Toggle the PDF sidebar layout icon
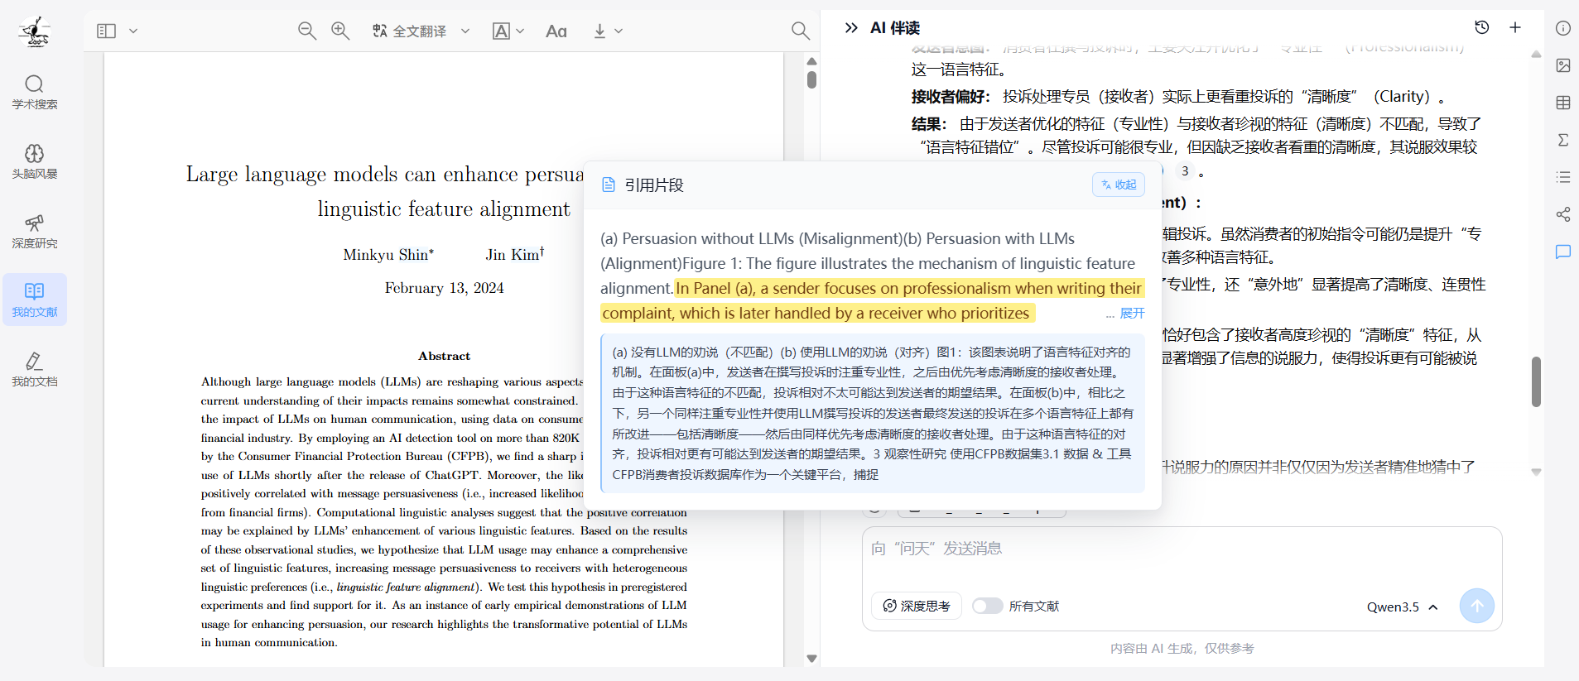The image size is (1579, 681). tap(106, 31)
